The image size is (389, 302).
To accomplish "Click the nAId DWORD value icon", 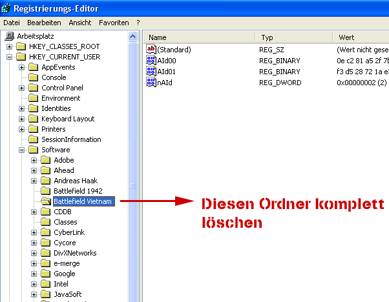I will (x=151, y=82).
